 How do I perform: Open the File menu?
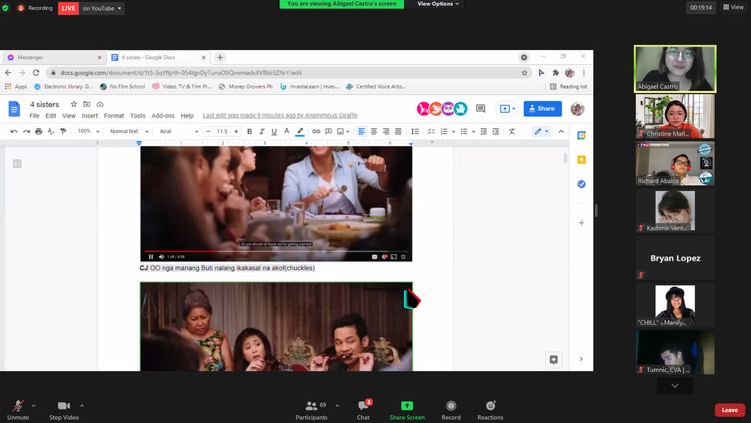[x=34, y=116]
